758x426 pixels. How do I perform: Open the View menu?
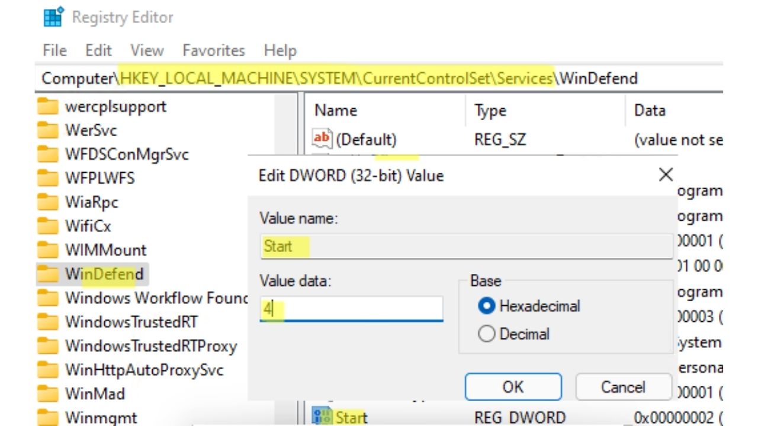146,50
